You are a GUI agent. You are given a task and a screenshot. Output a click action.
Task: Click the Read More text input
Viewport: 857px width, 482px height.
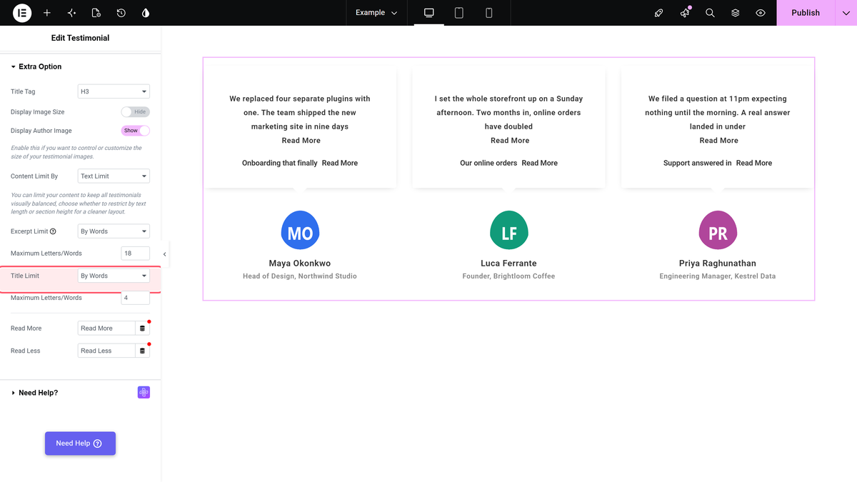tap(106, 328)
